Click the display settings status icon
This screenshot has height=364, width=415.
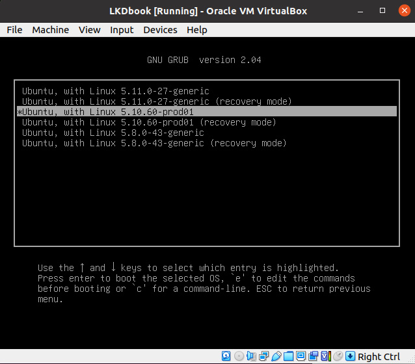(301, 356)
